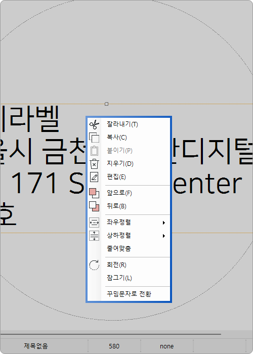The height and width of the screenshot is (354, 253).
Task: Click the none entry in the status bar
Action: coord(166,346)
